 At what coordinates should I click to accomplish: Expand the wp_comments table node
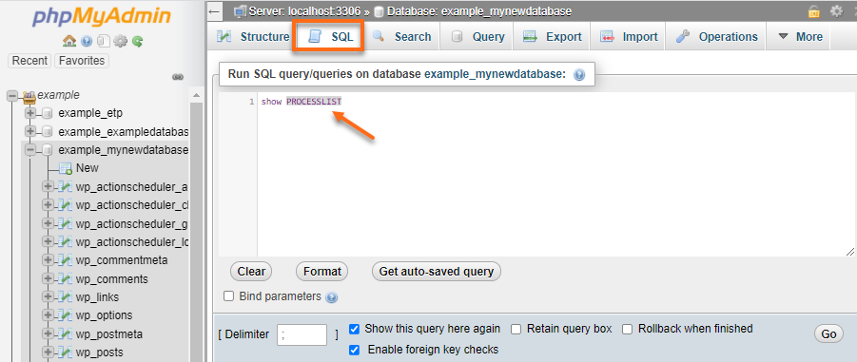tap(49, 278)
